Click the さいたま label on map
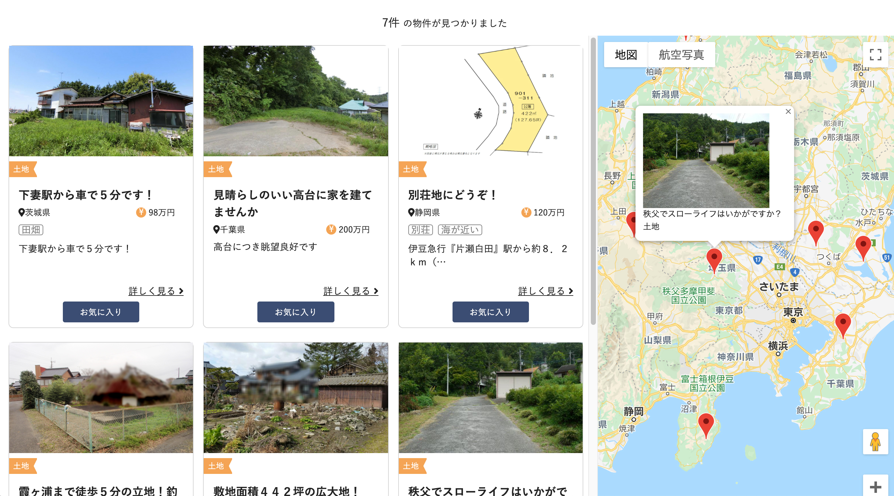Image resolution: width=894 pixels, height=496 pixels. click(x=779, y=286)
